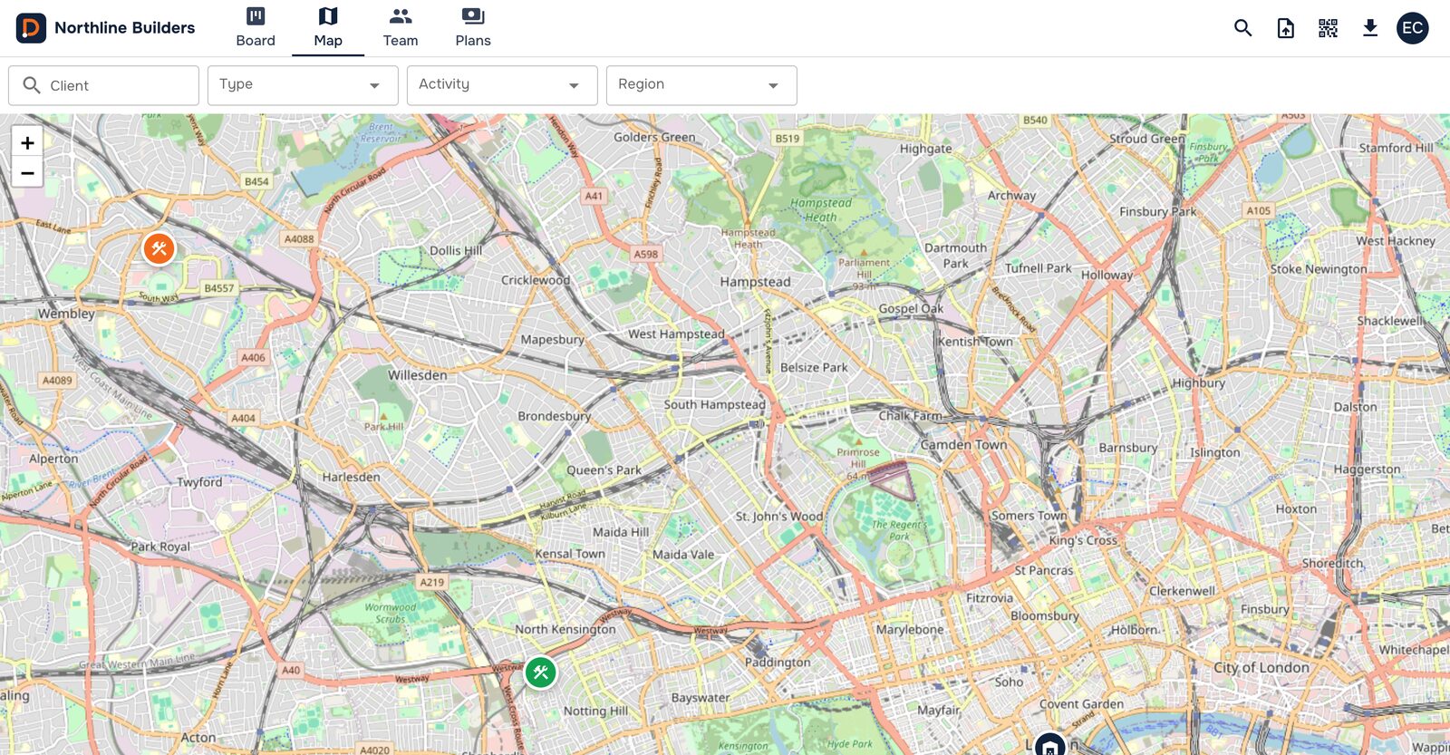Click the Golders Green map label
This screenshot has height=755, width=1450.
pos(654,138)
